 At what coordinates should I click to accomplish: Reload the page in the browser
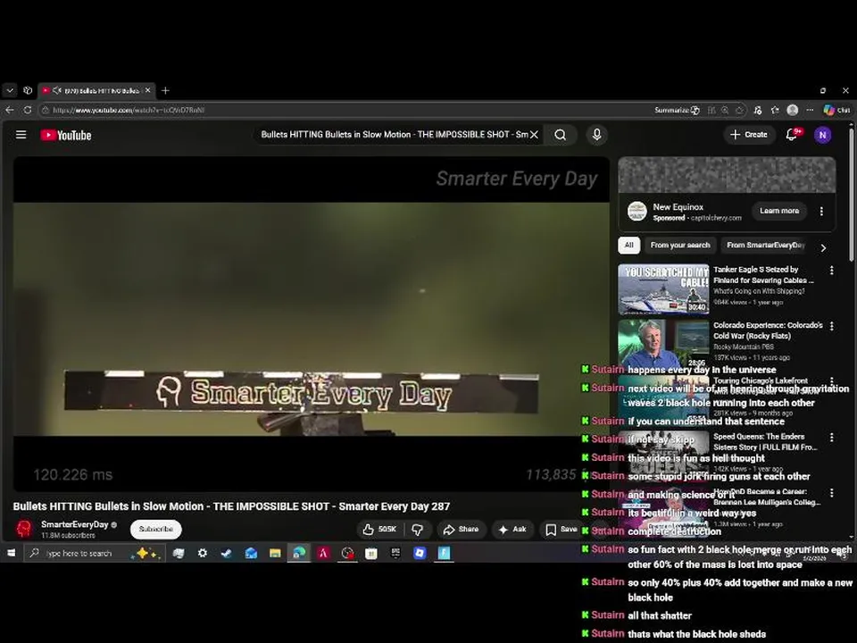pyautogui.click(x=28, y=110)
